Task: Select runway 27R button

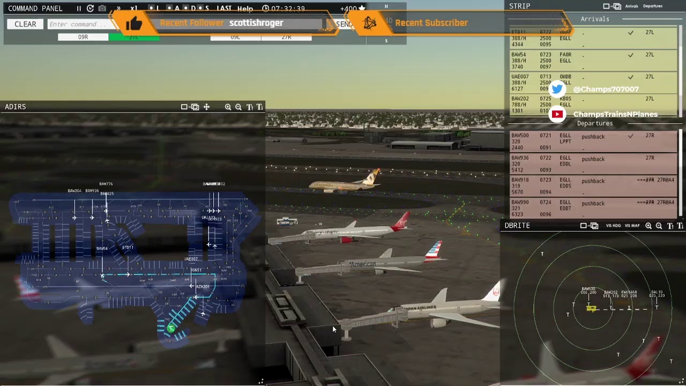Action: click(x=286, y=37)
